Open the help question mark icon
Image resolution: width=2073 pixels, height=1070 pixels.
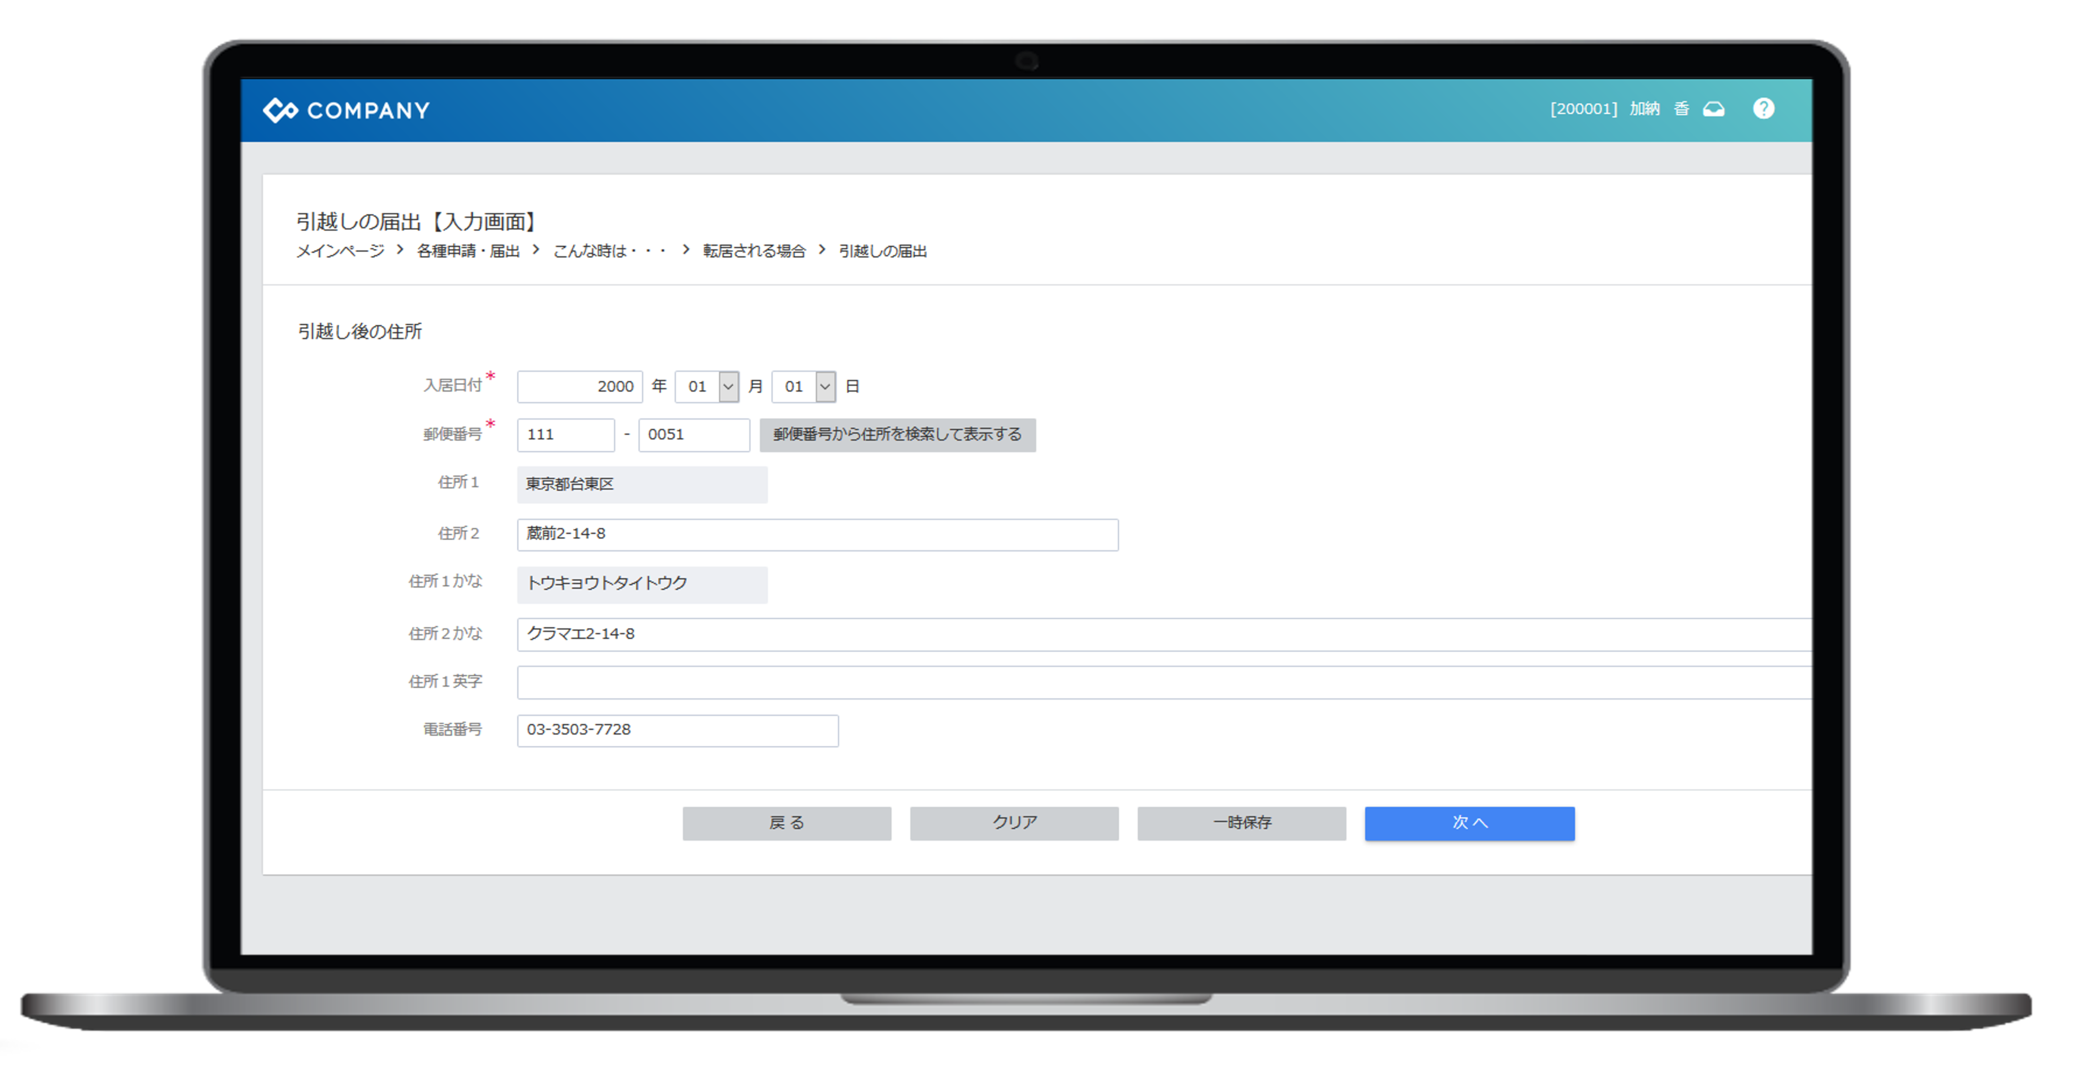(1763, 108)
